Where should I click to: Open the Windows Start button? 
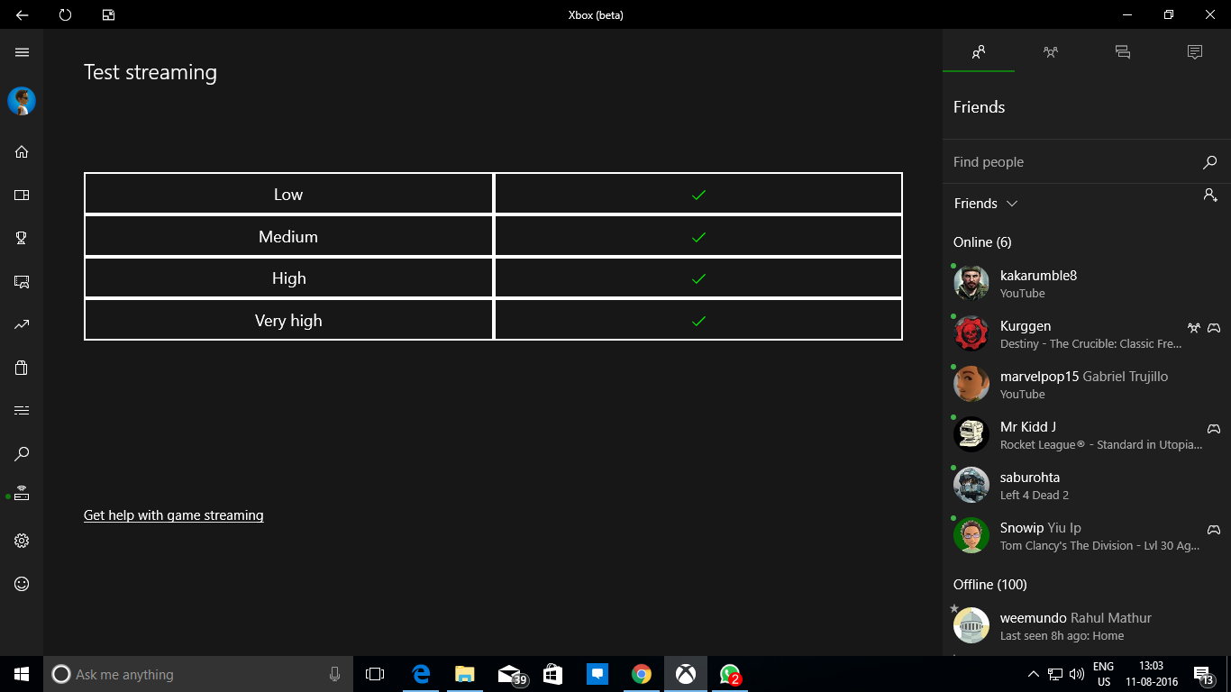coord(22,674)
